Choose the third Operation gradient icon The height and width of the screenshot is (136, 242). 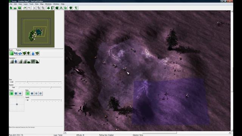(20, 61)
